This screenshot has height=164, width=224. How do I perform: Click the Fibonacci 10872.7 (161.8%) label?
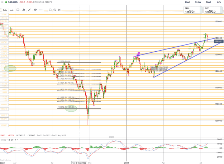pos(67,107)
